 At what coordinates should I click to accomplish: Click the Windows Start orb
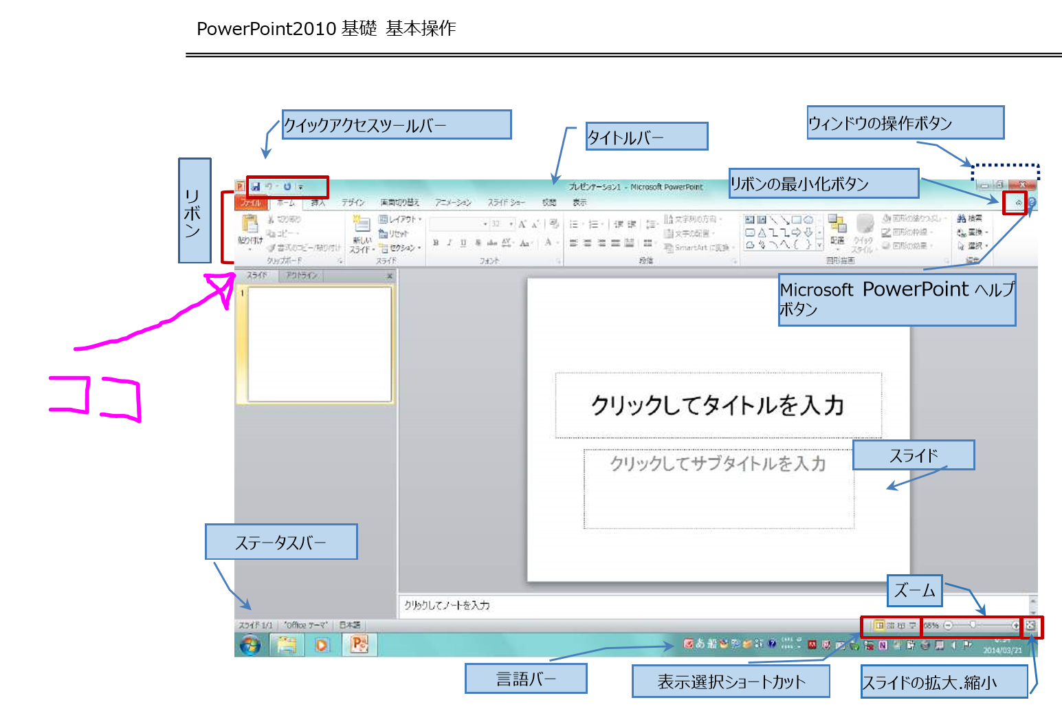coord(250,645)
